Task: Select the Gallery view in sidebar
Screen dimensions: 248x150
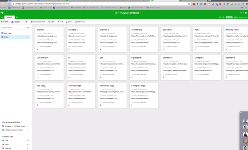Action: (15, 37)
